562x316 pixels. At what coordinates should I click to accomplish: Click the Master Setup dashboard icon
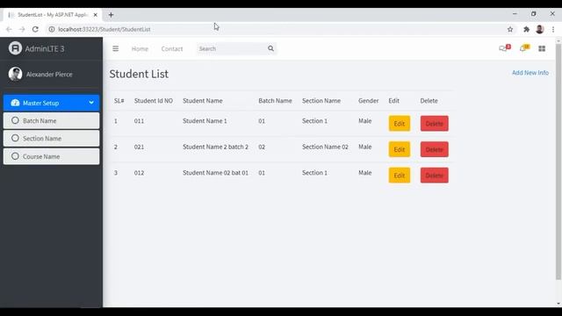[x=15, y=103]
